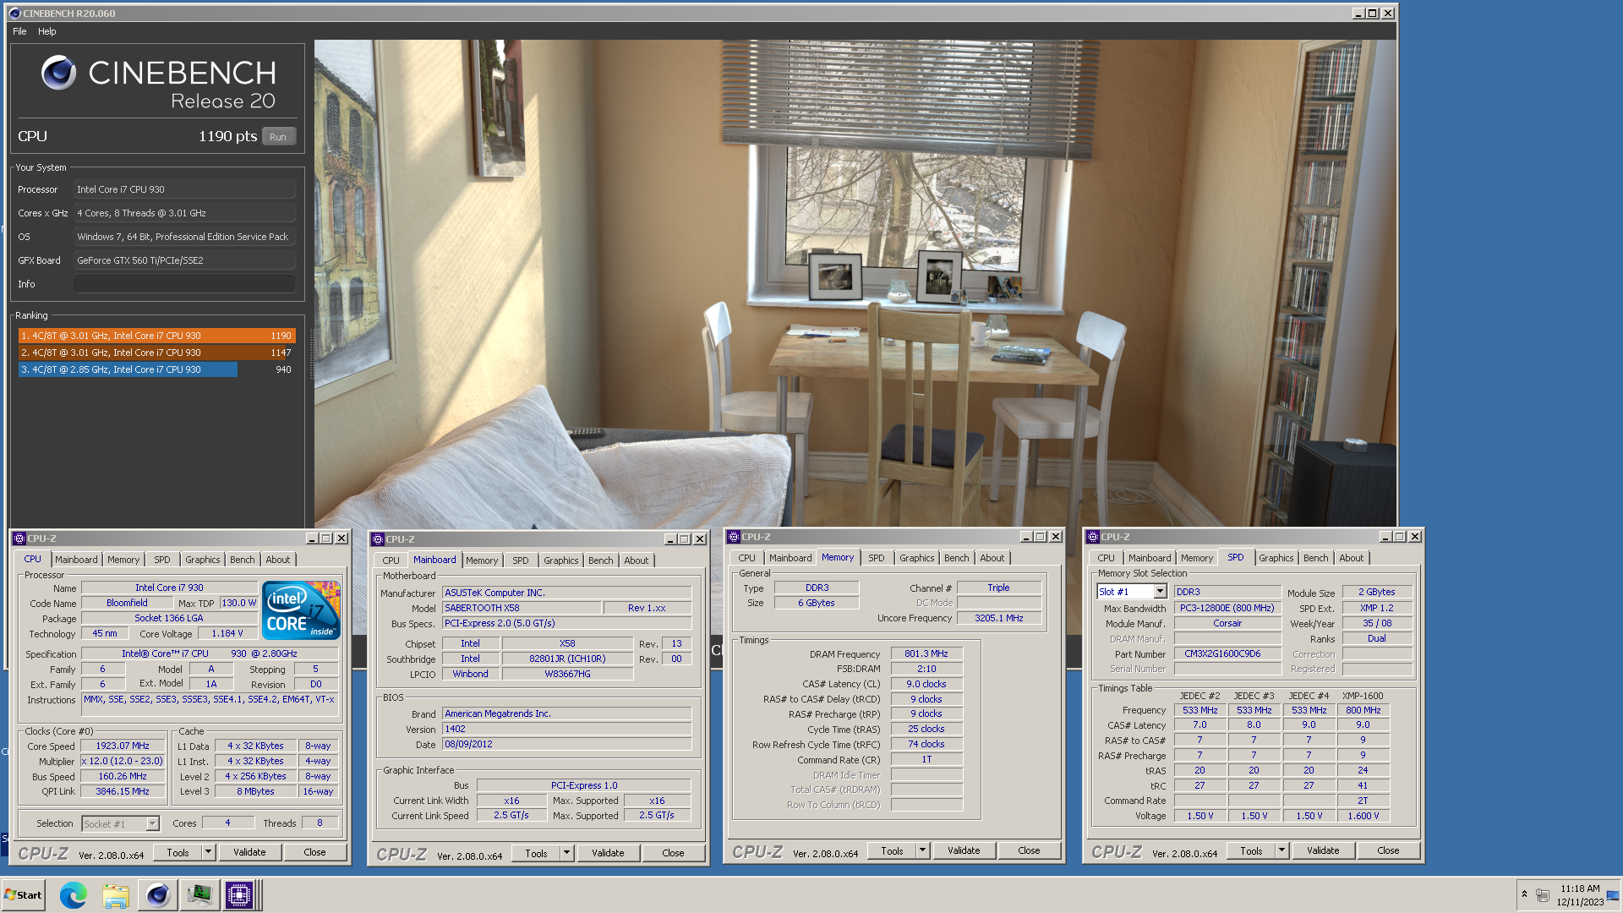This screenshot has height=913, width=1623.
Task: Open the Start menu
Action: pyautogui.click(x=23, y=894)
